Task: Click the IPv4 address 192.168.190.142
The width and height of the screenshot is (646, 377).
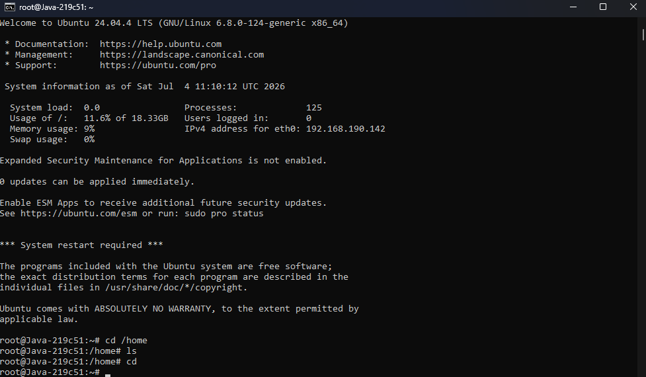Action: pos(346,129)
